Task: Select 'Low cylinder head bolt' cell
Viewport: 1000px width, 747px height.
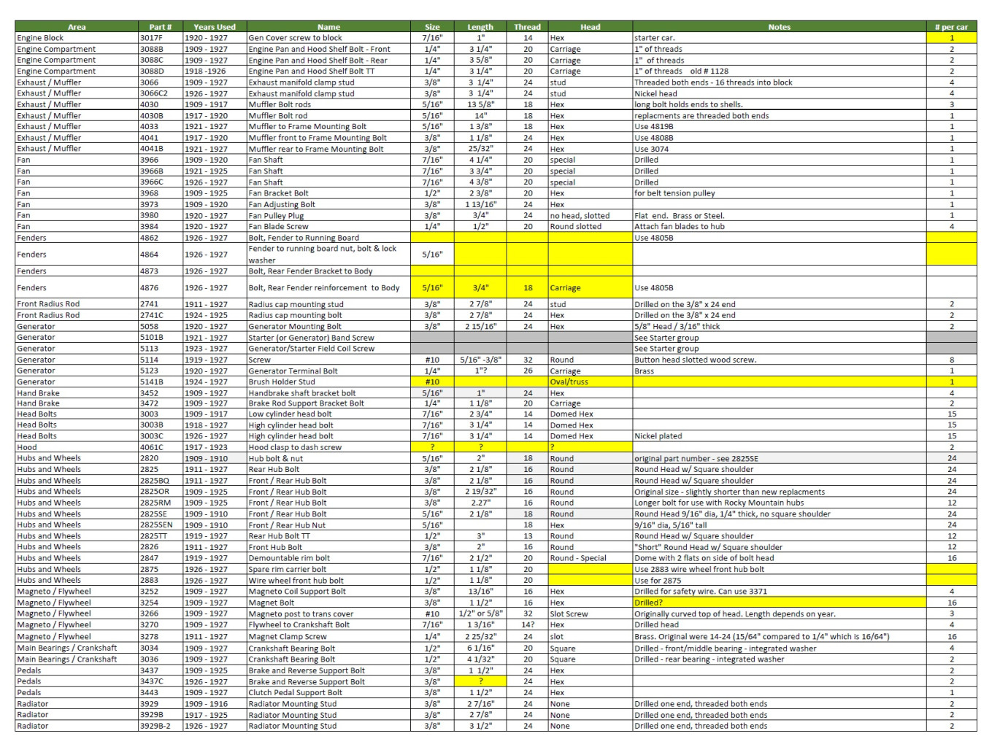Action: pyautogui.click(x=328, y=414)
